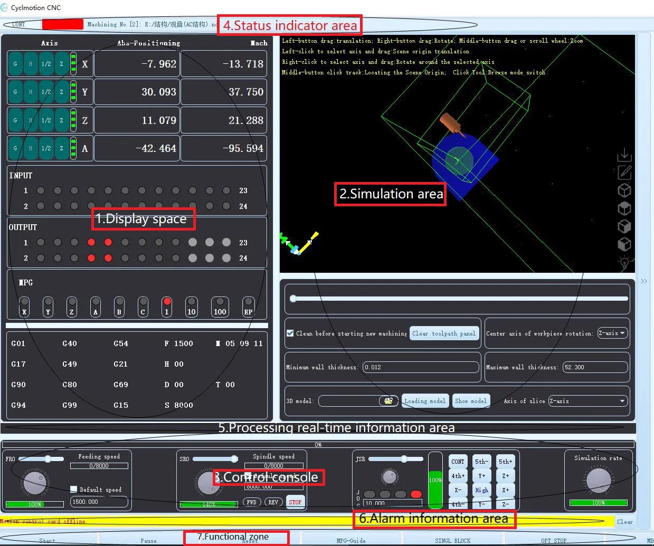The width and height of the screenshot is (654, 546).
Task: Click the Maximum wall thickness input field
Action: pos(594,367)
